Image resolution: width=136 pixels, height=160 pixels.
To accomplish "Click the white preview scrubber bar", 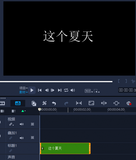I will (x=56, y=82).
